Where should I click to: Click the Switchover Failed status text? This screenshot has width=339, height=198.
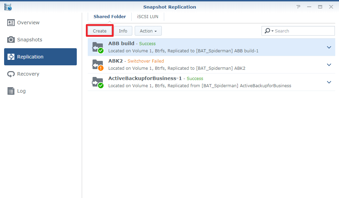click(x=146, y=61)
